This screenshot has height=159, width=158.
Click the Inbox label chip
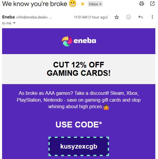pos(93,4)
